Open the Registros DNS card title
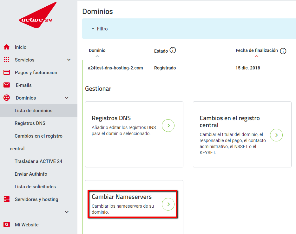This screenshot has height=234, width=296. click(x=111, y=118)
